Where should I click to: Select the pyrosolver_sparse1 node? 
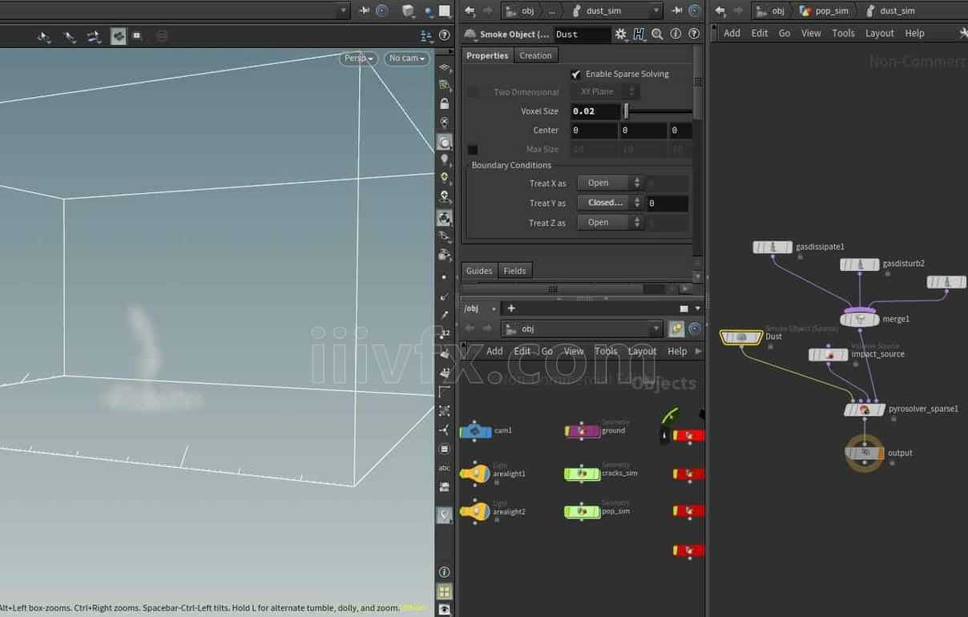click(864, 409)
